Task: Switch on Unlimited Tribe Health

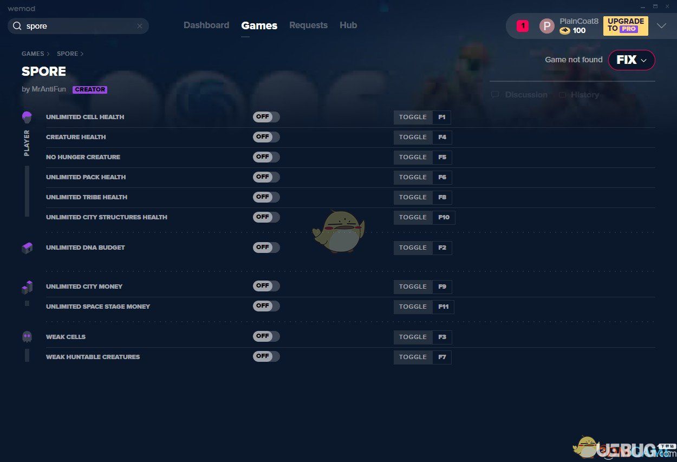Action: [266, 197]
